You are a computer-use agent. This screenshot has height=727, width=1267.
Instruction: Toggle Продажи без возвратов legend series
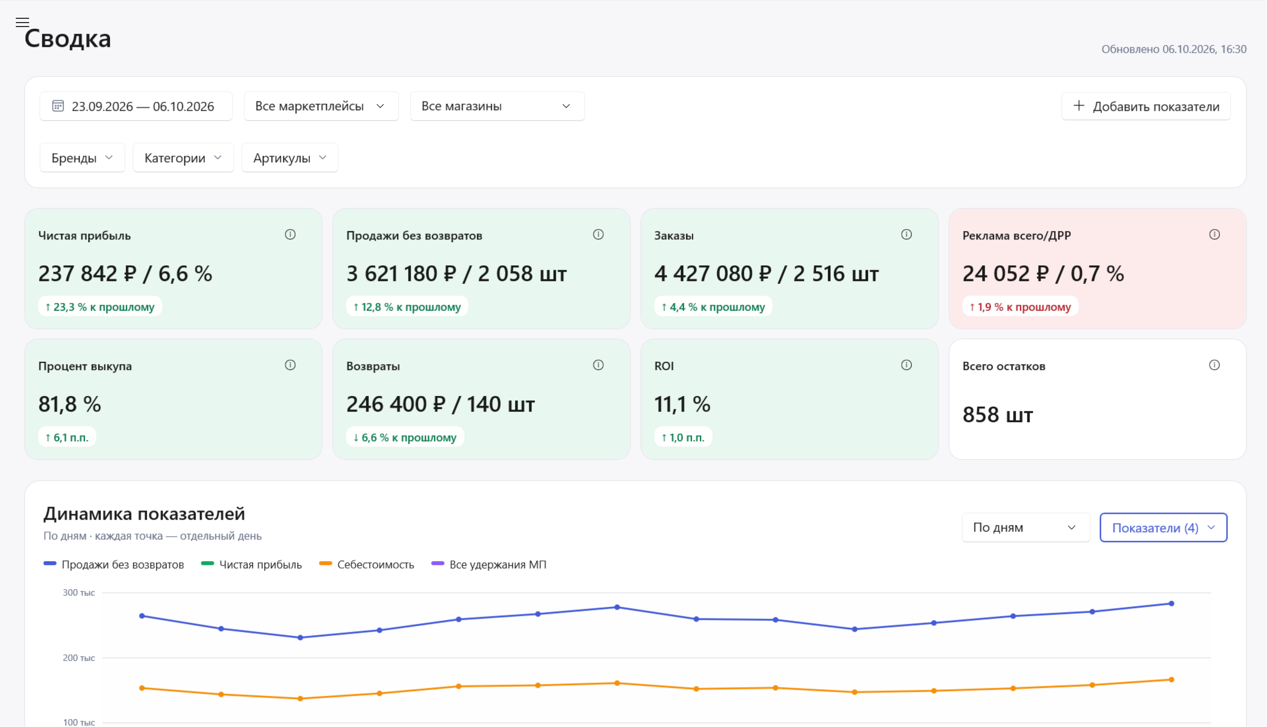pyautogui.click(x=114, y=564)
